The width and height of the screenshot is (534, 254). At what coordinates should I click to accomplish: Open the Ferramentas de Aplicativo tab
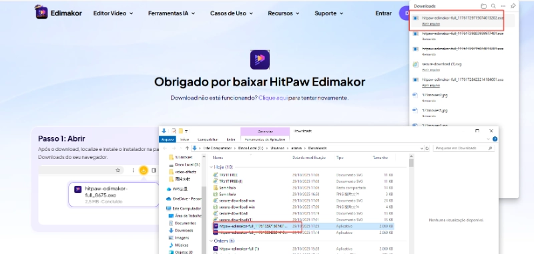tap(265, 140)
